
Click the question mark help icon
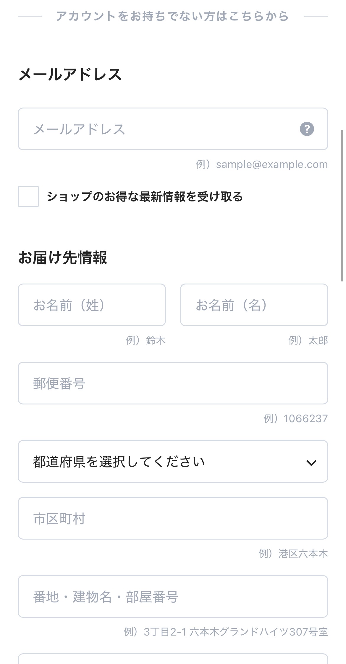click(307, 129)
